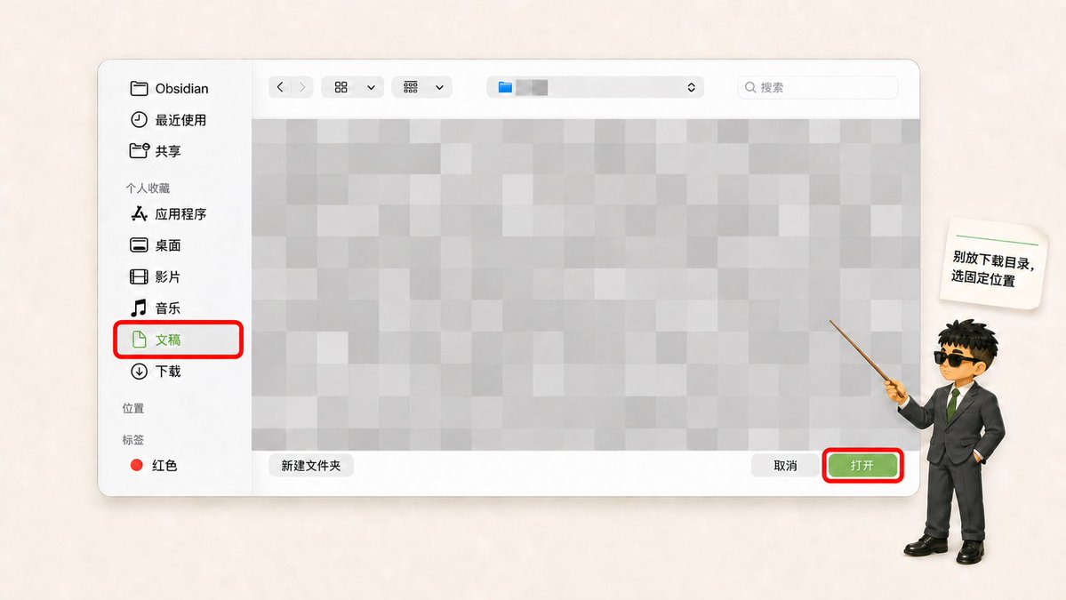
Task: Select 桌面 in the sidebar
Action: 155,245
